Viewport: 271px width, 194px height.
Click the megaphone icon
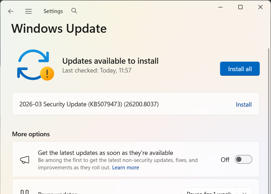25,160
